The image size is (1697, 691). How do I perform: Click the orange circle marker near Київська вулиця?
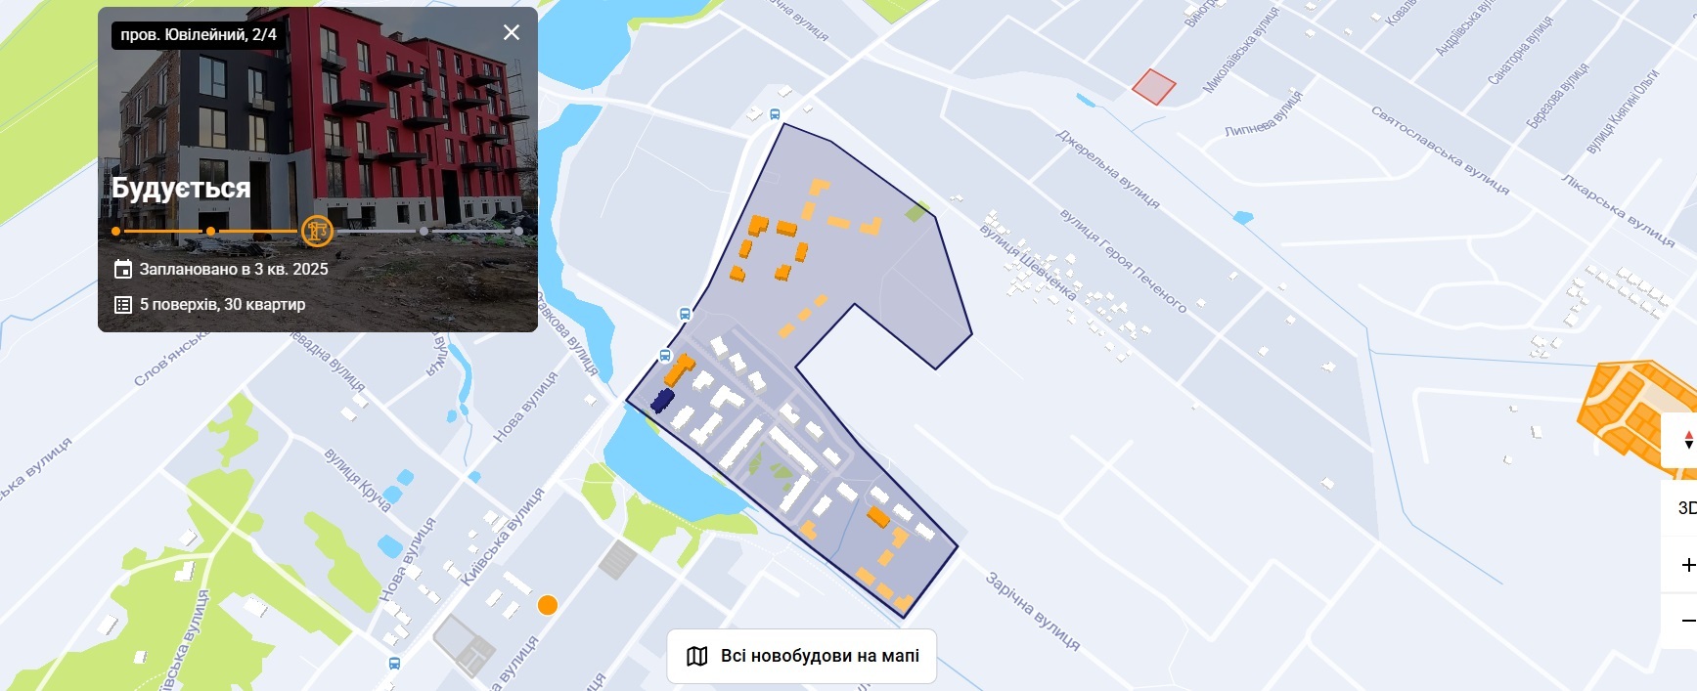548,605
